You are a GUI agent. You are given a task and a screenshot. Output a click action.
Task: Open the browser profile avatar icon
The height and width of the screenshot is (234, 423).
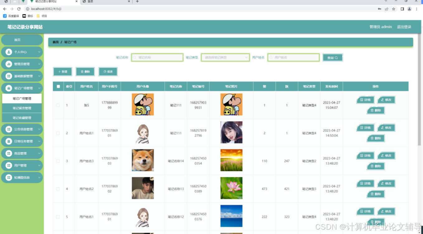pyautogui.click(x=409, y=9)
